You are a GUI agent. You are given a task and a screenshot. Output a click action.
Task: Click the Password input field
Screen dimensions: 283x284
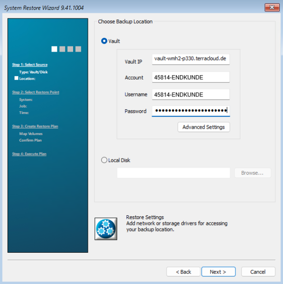pos(191,111)
